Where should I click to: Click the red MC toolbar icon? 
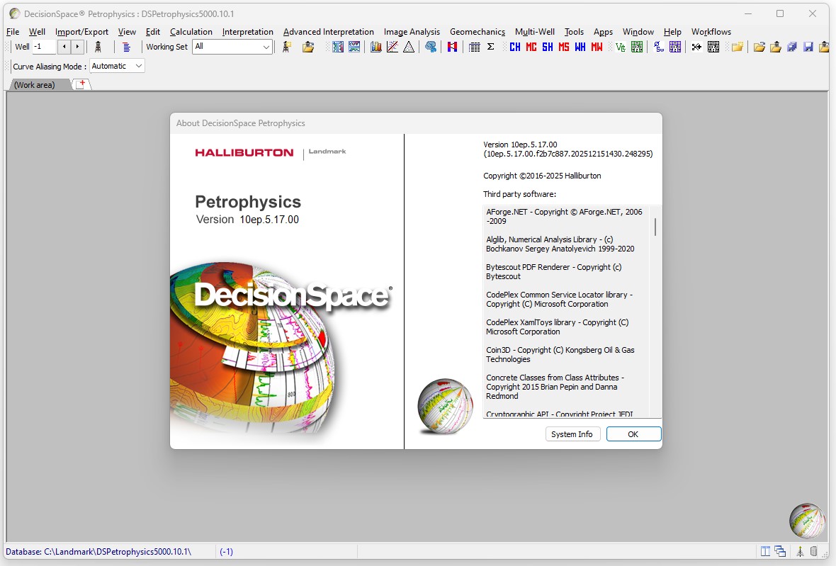pos(531,47)
